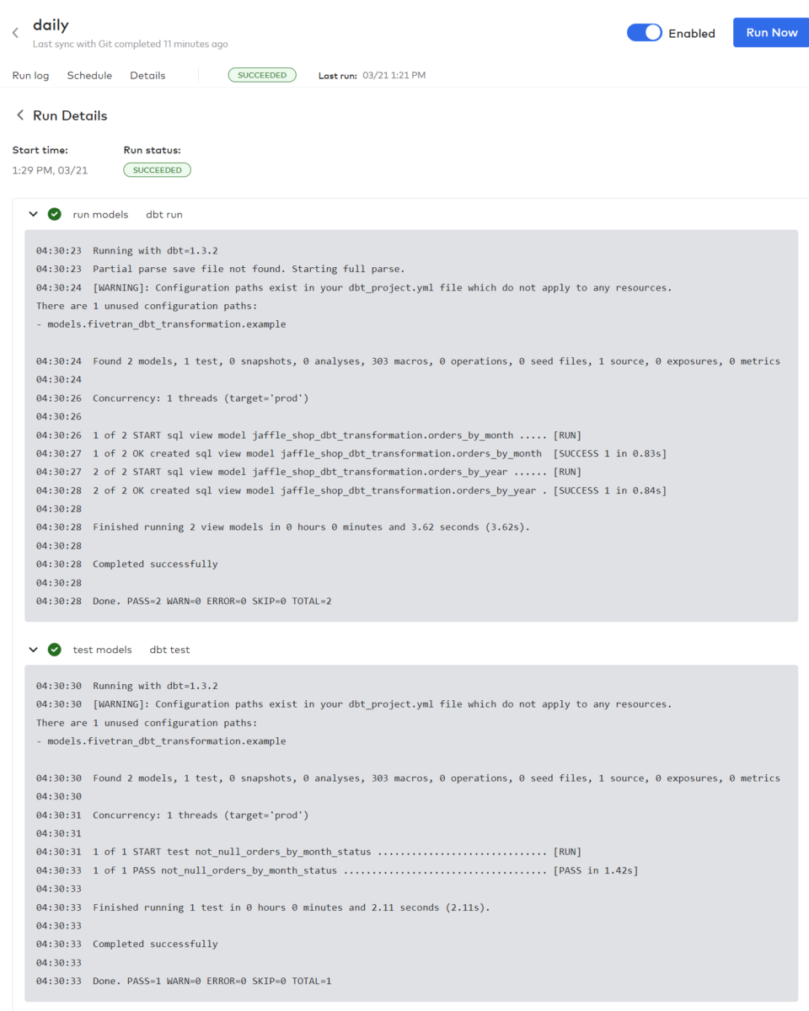Click the SUCCEEDED status badge near Last run
Image resolution: width=809 pixels, height=1011 pixels.
coord(262,74)
